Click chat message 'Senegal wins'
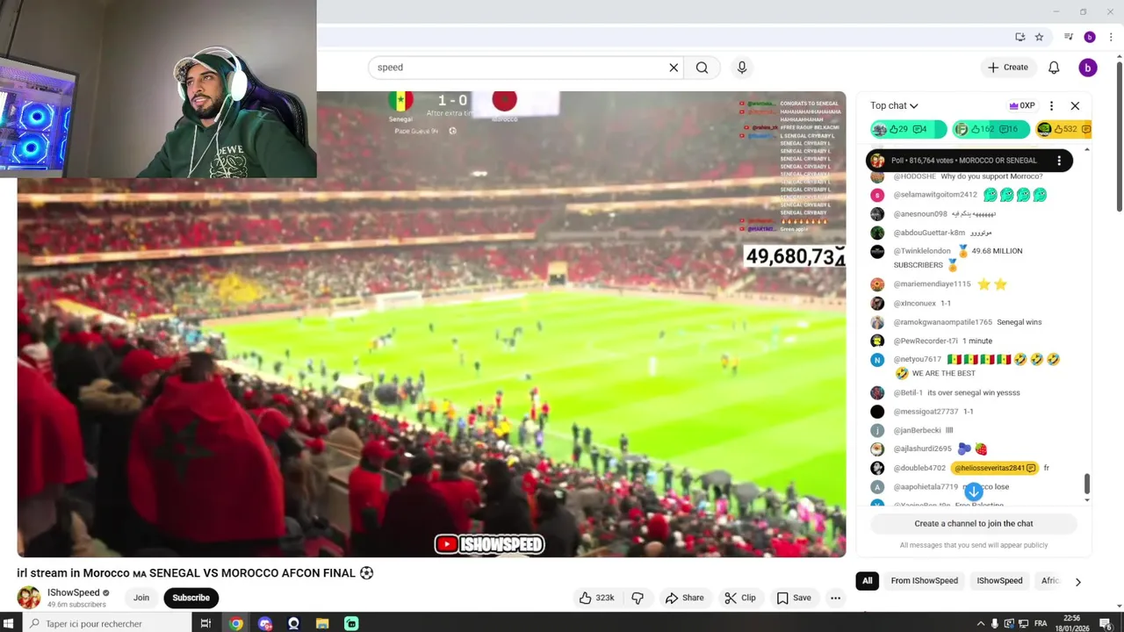Screen dimensions: 1124x632 click(x=1019, y=322)
